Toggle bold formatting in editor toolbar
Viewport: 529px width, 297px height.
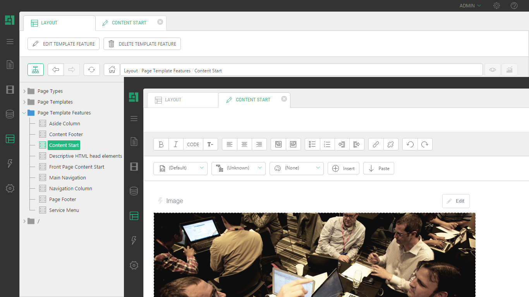(161, 144)
